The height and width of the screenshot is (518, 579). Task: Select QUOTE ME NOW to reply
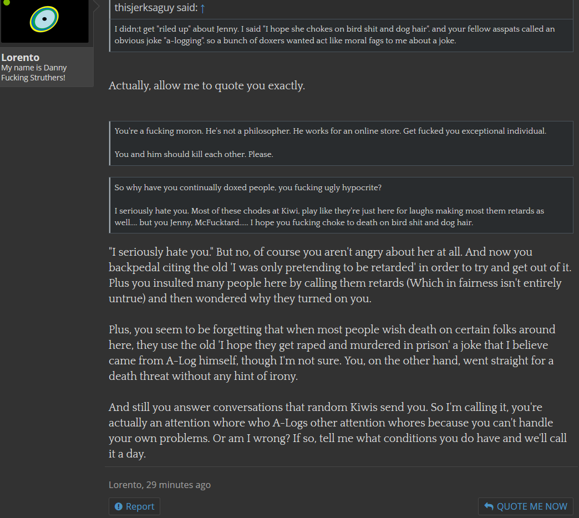[525, 506]
